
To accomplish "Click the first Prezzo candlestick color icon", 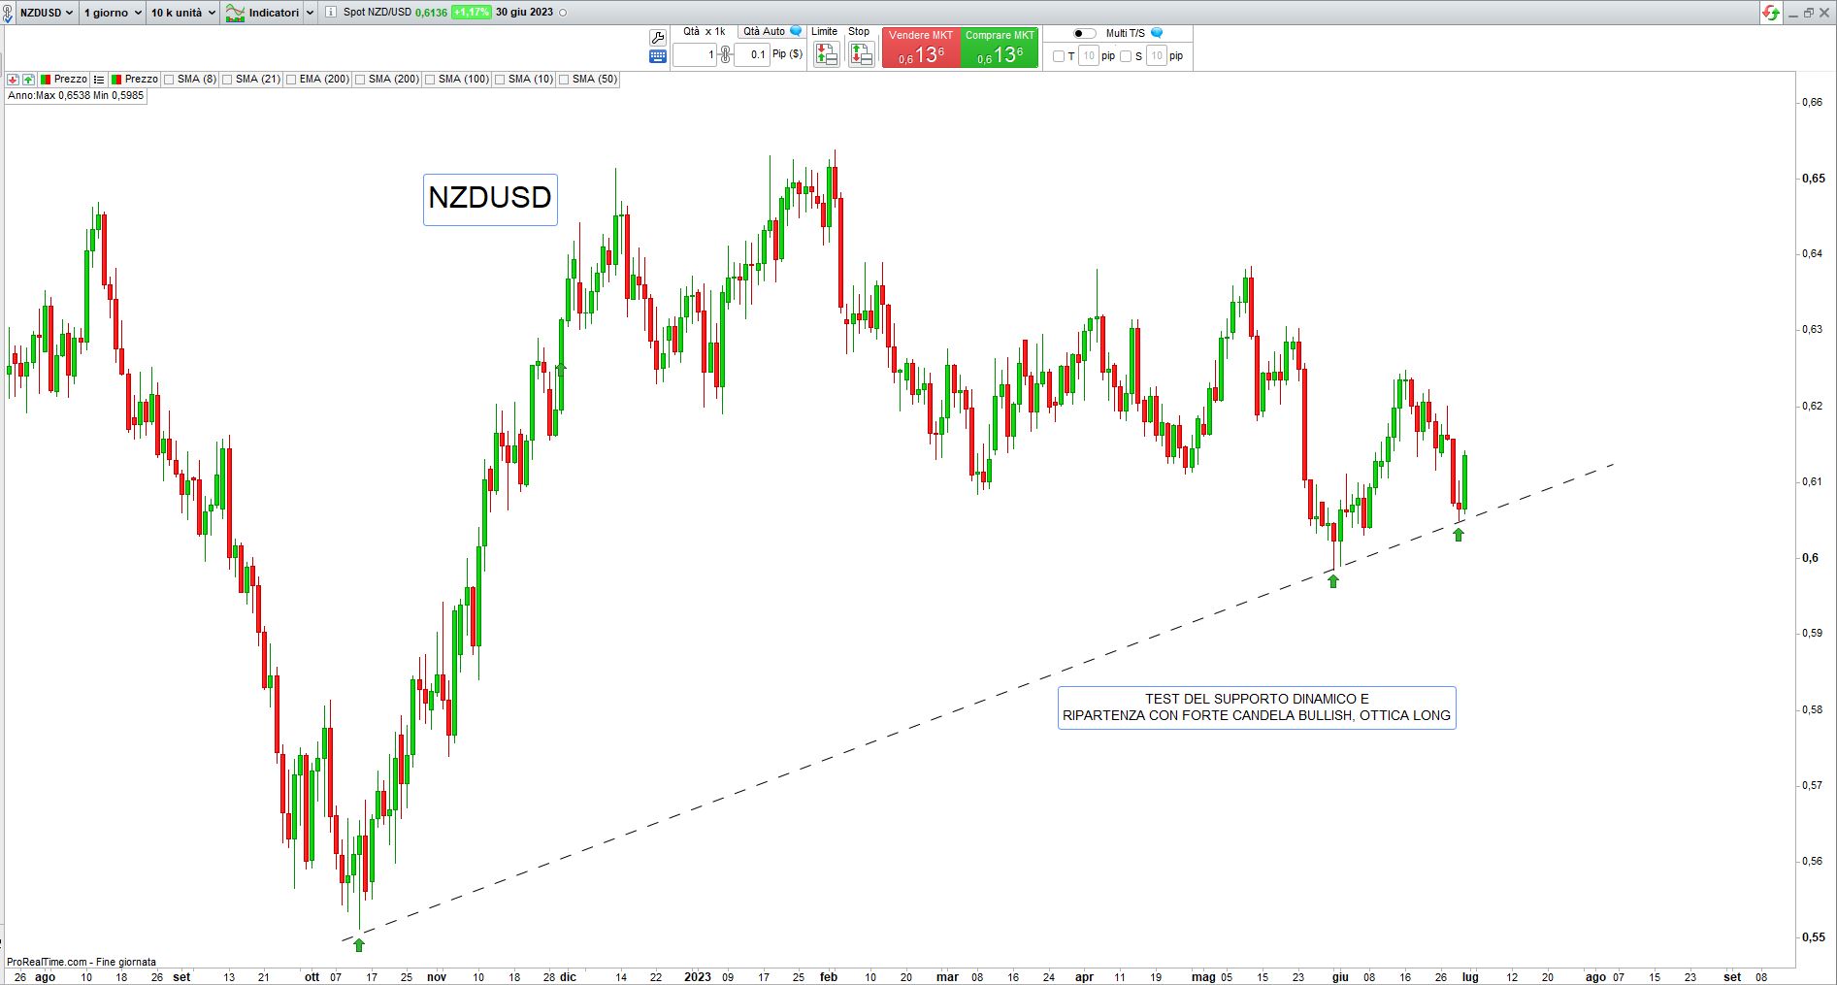I will 46,80.
